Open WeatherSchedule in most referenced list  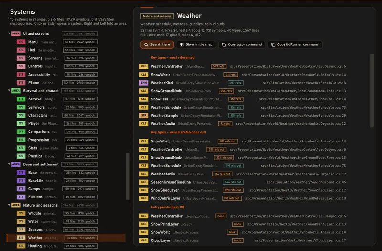[x=243, y=107]
